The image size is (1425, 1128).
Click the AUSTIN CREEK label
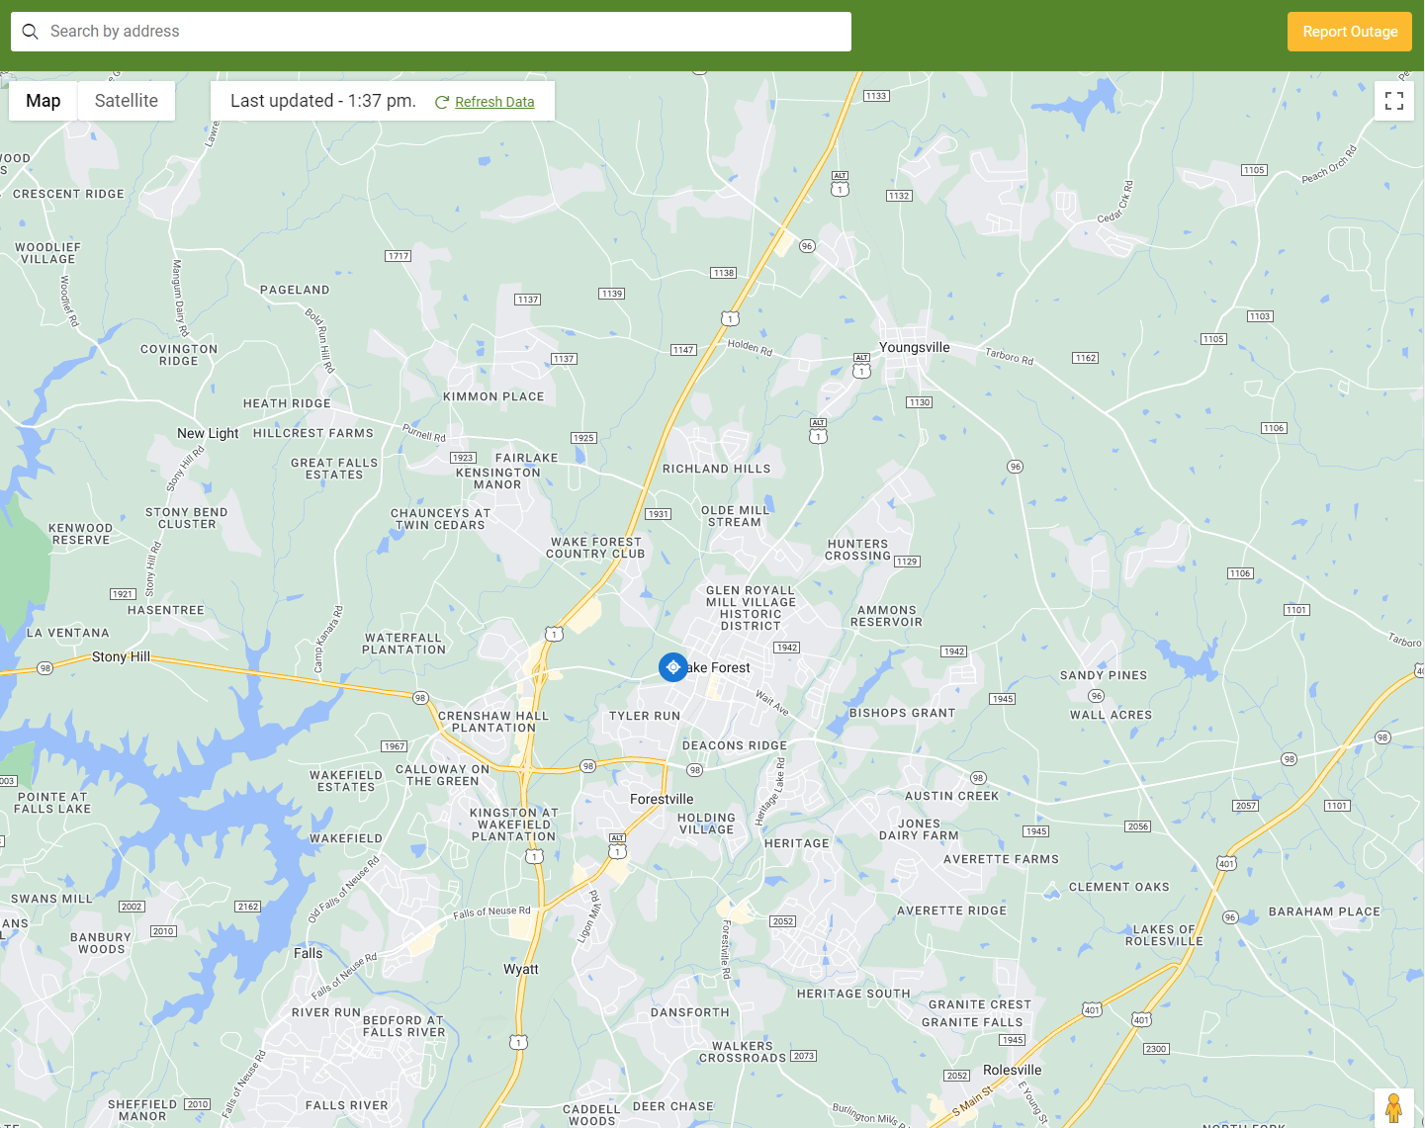[951, 796]
